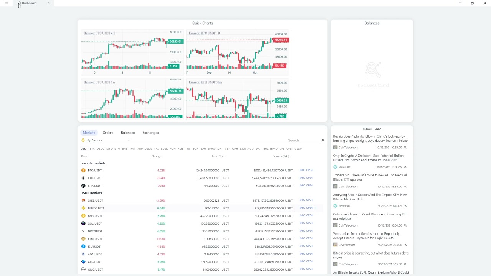Click the OMG/USDT coin icon

click(83, 269)
